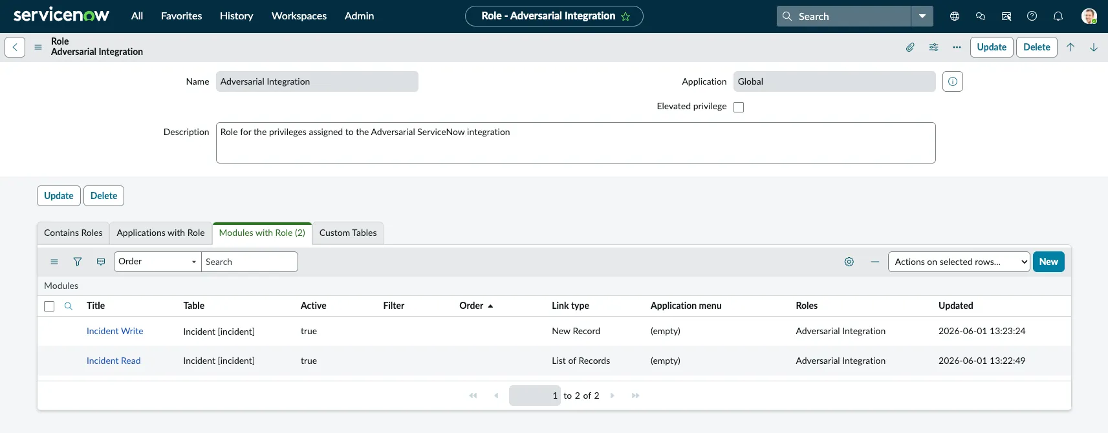
Task: Open the Favorites menu
Action: (x=181, y=16)
